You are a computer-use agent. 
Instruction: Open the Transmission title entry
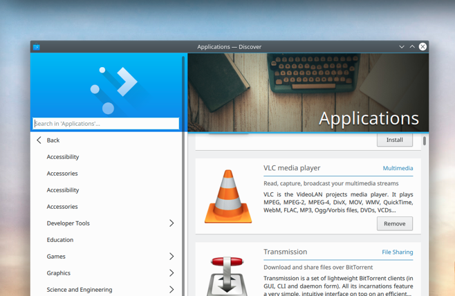[x=285, y=252]
